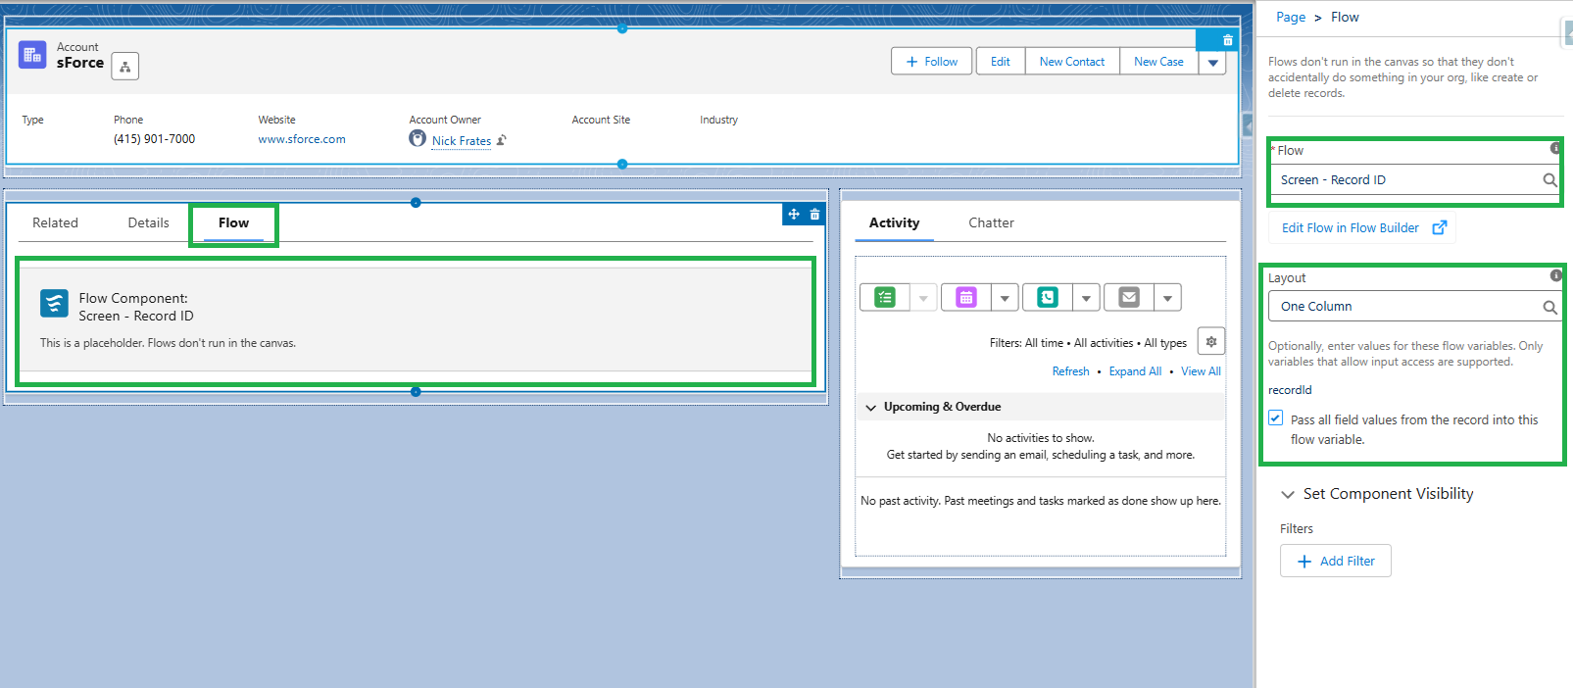Image resolution: width=1573 pixels, height=688 pixels.
Task: Open the www.sforce.com website link
Action: coord(302,139)
